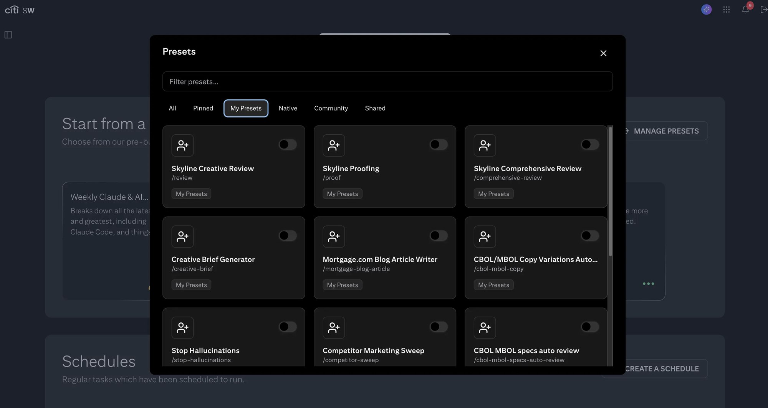Switch to the All tab
Screen dimensions: 768x408
tap(172, 108)
